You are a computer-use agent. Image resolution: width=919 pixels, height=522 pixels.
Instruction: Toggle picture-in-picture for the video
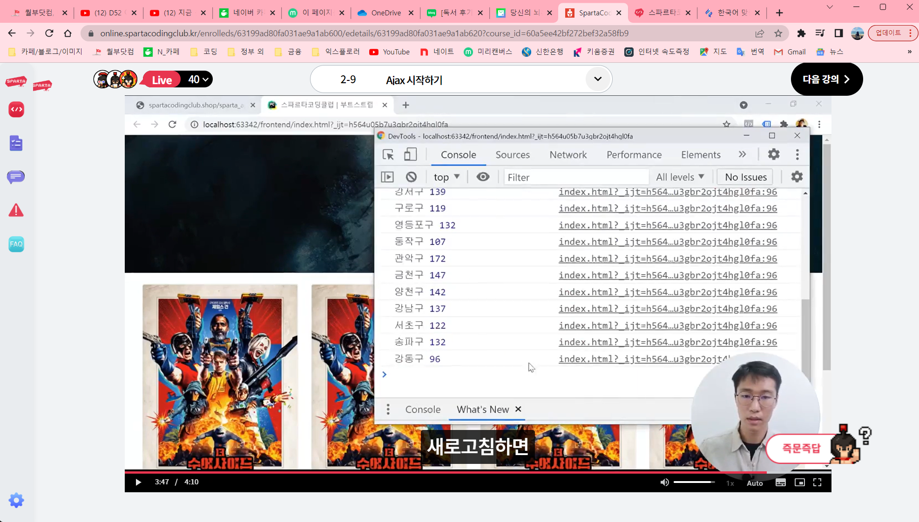[799, 482]
